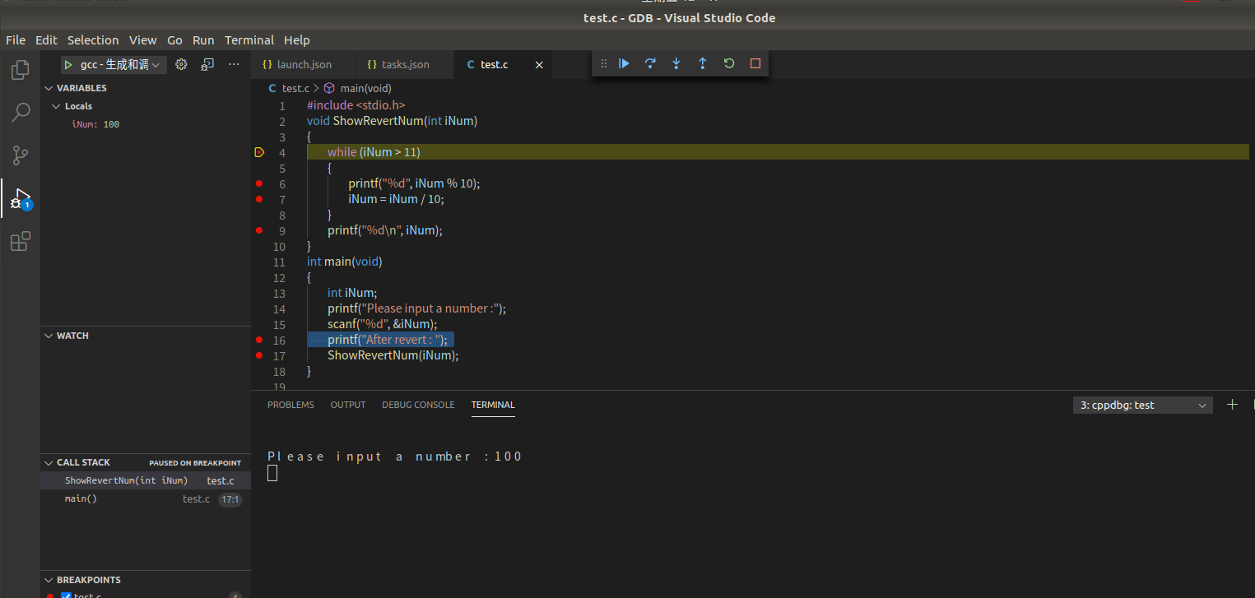Open the File menu
Screen dimensions: 1255x598
pos(16,40)
